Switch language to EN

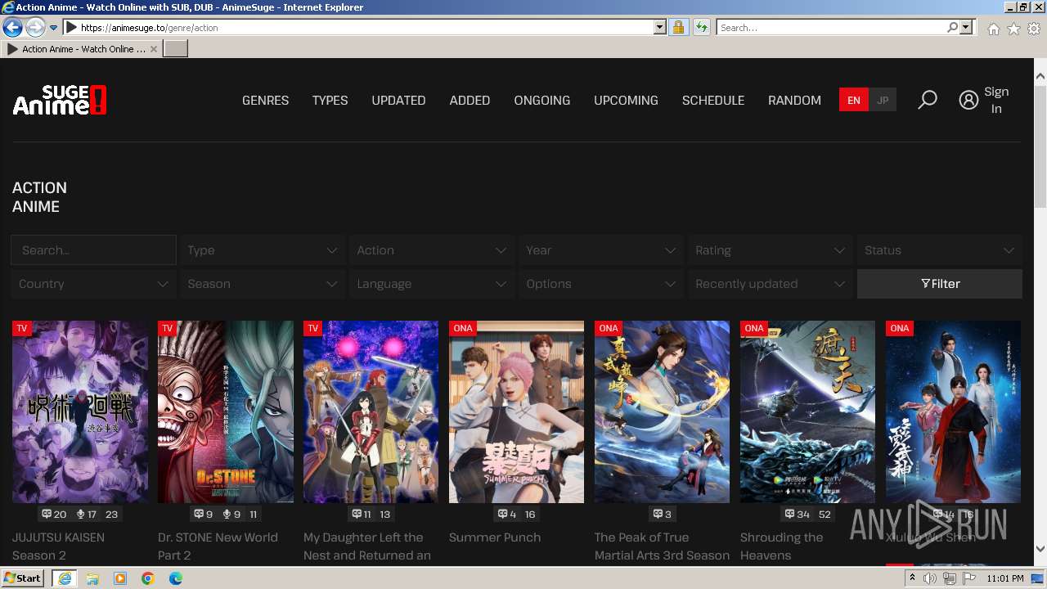pos(853,101)
